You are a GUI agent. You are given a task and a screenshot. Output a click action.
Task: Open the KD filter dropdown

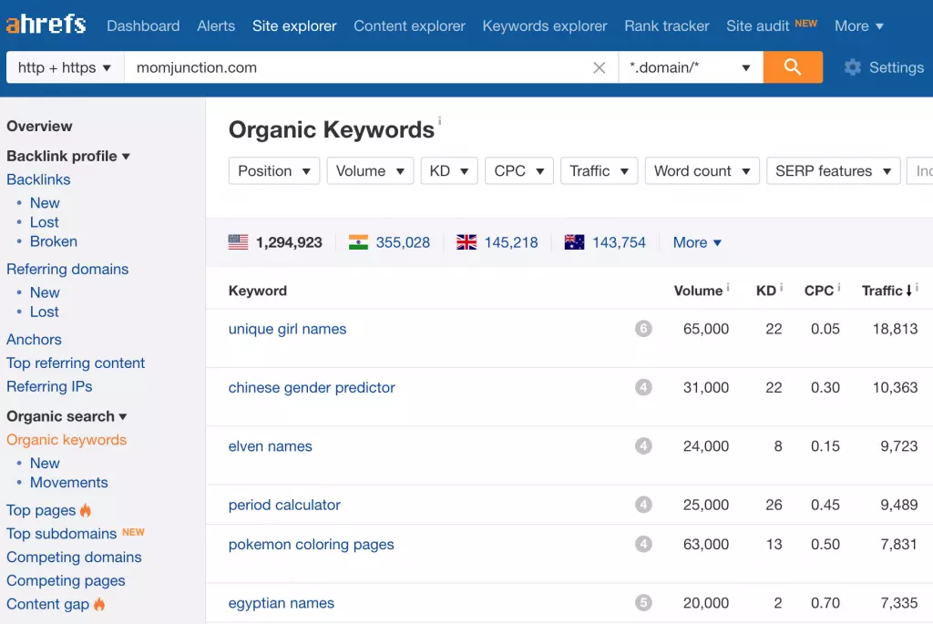click(x=449, y=170)
